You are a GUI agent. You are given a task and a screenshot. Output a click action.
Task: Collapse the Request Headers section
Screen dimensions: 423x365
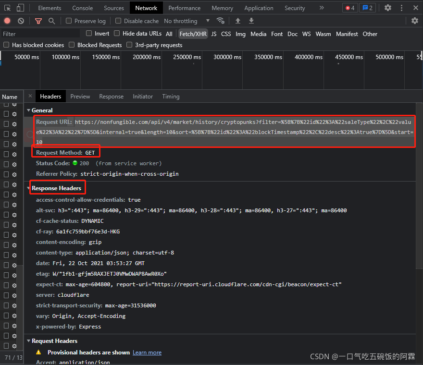[x=28, y=341]
